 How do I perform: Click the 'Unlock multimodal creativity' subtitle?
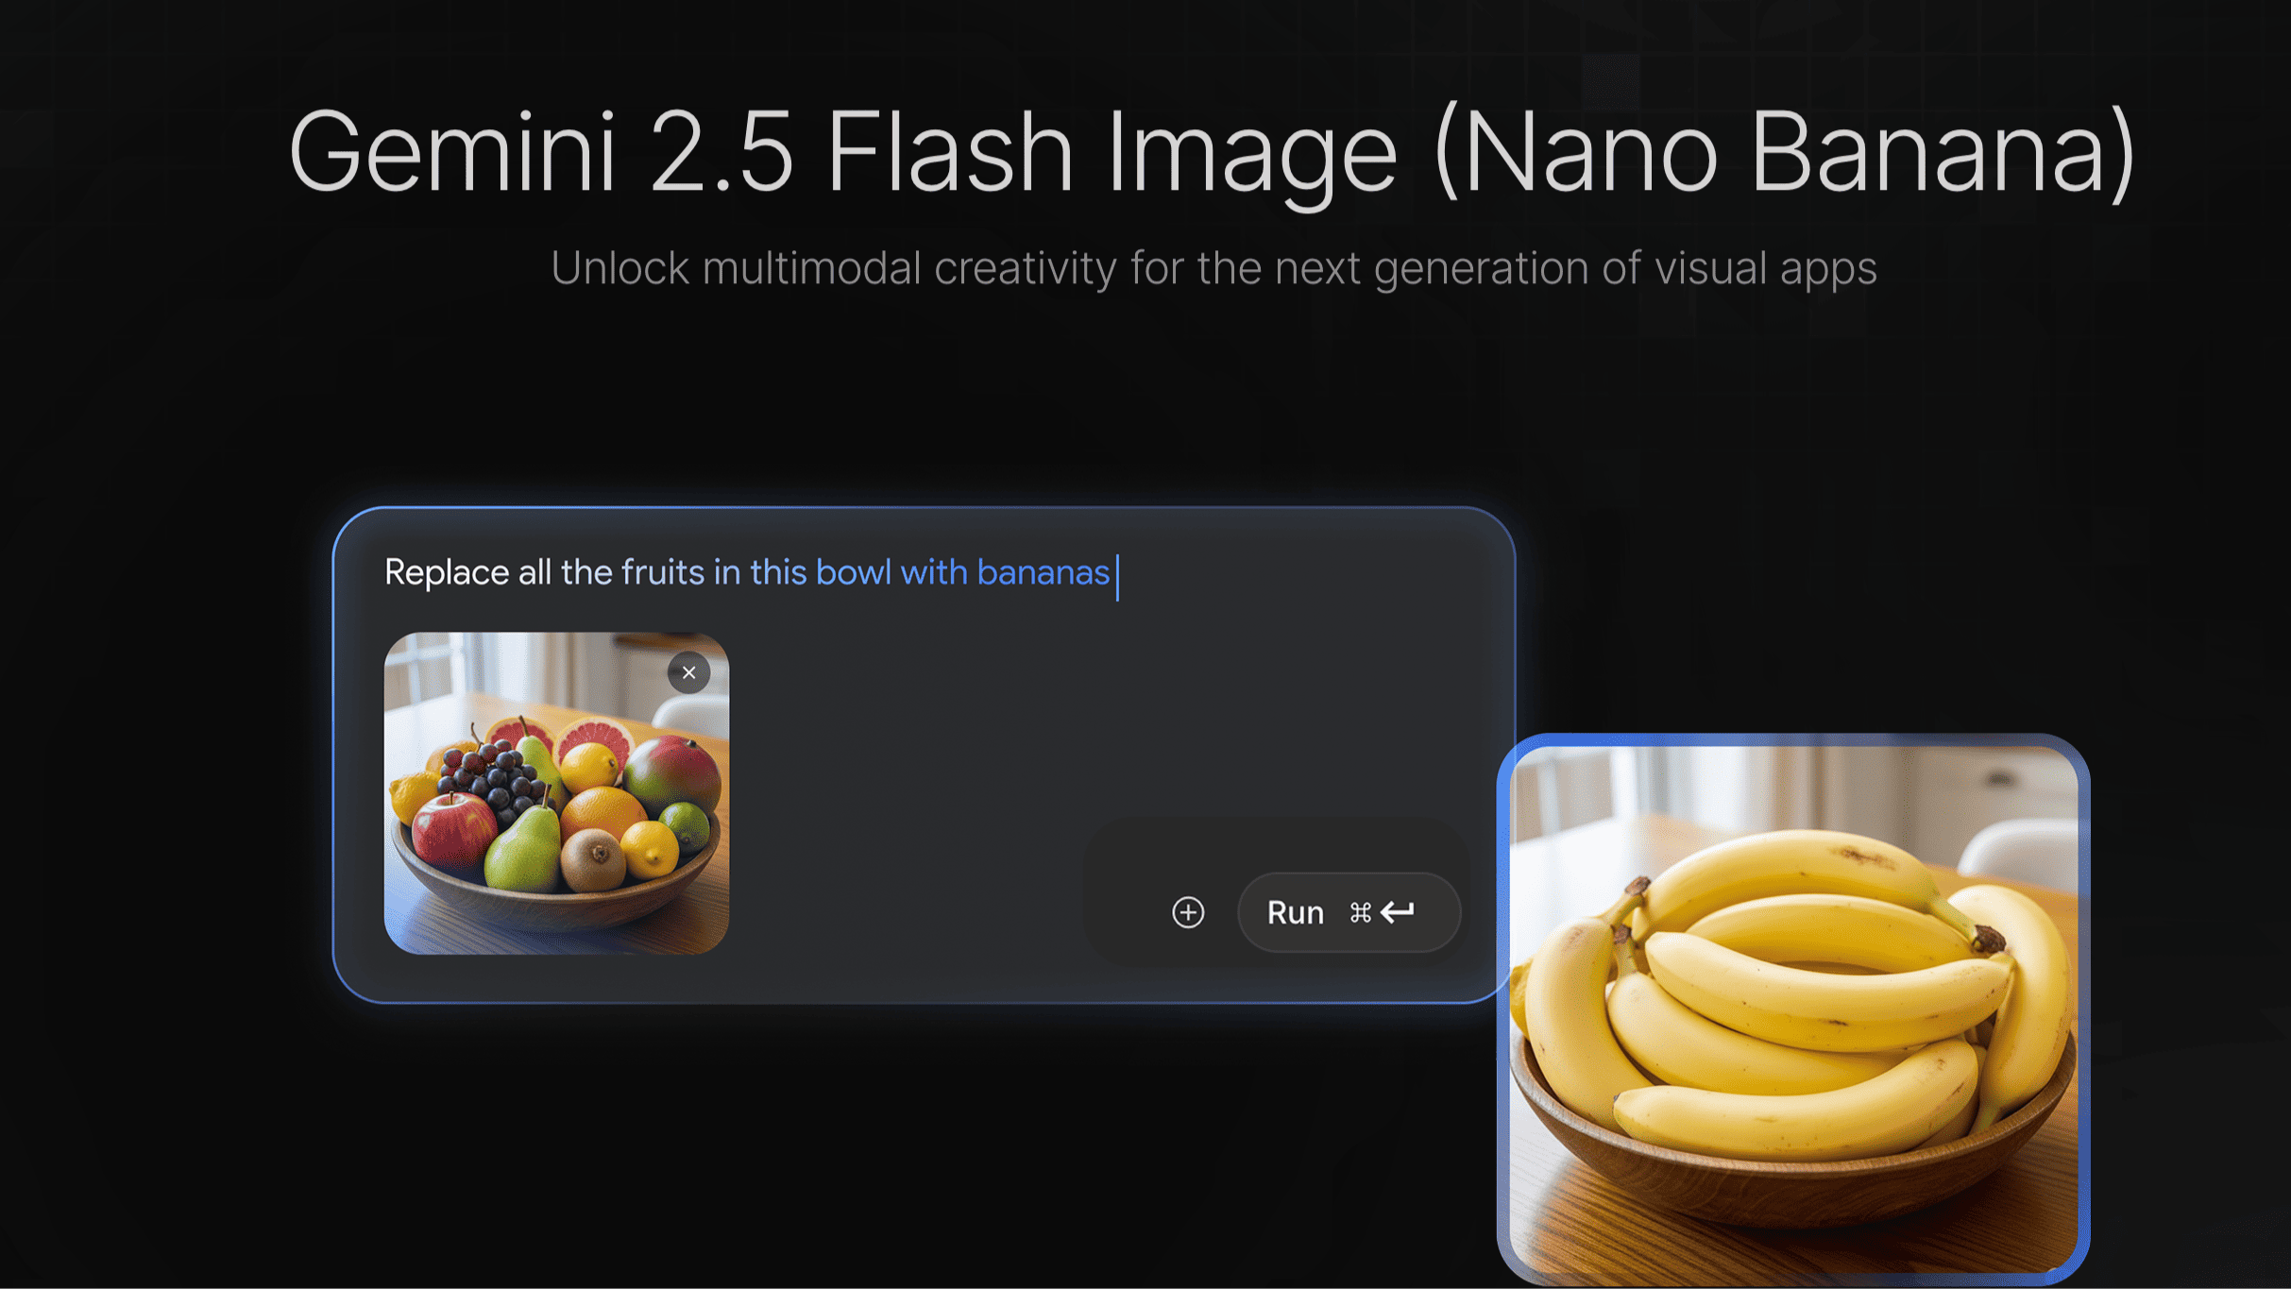click(1213, 268)
